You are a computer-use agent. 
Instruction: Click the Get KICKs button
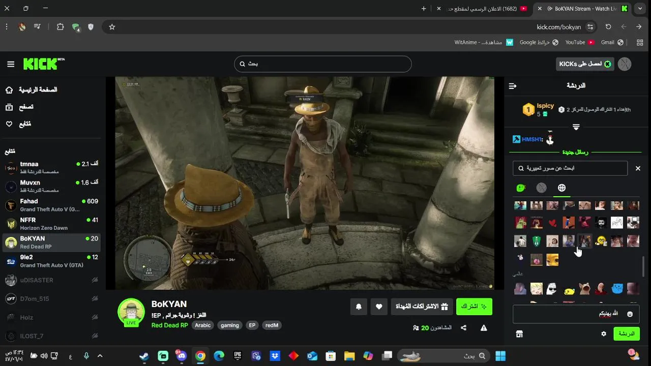pos(585,64)
